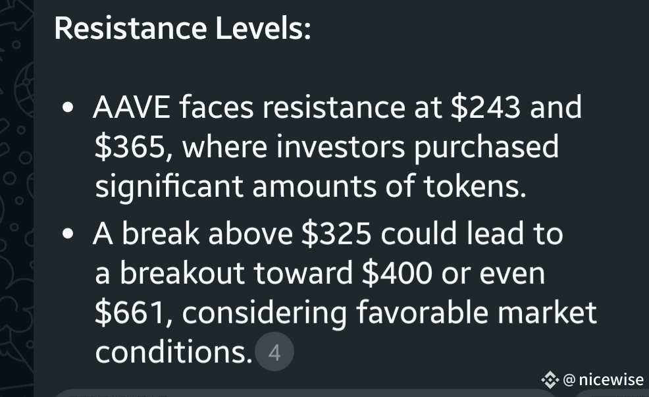
Task: Click the word AAVE in first bullet
Action: 132,107
